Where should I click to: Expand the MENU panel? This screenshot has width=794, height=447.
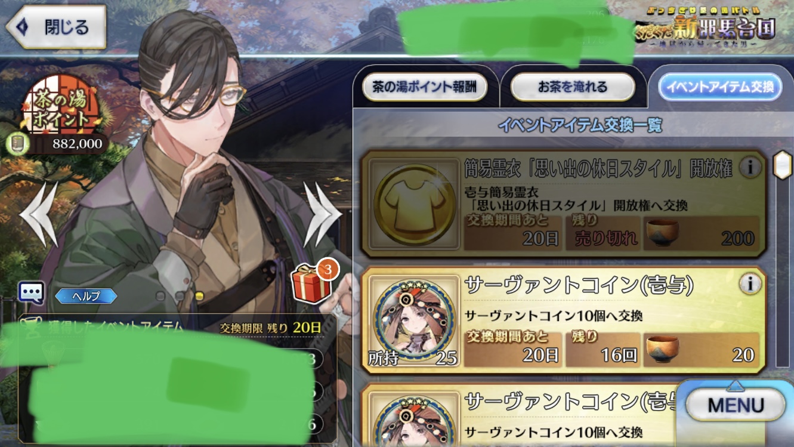point(736,406)
